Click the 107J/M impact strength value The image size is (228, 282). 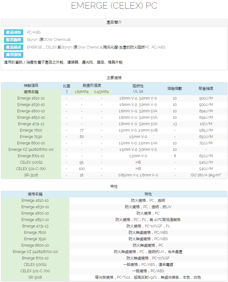click(x=206, y=124)
